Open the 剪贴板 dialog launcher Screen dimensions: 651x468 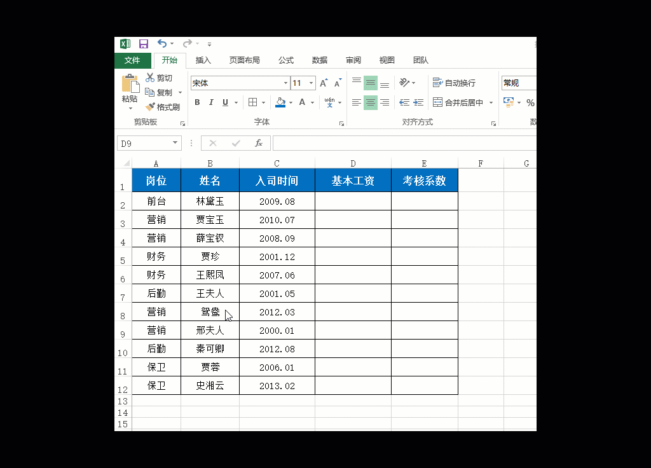(x=182, y=123)
